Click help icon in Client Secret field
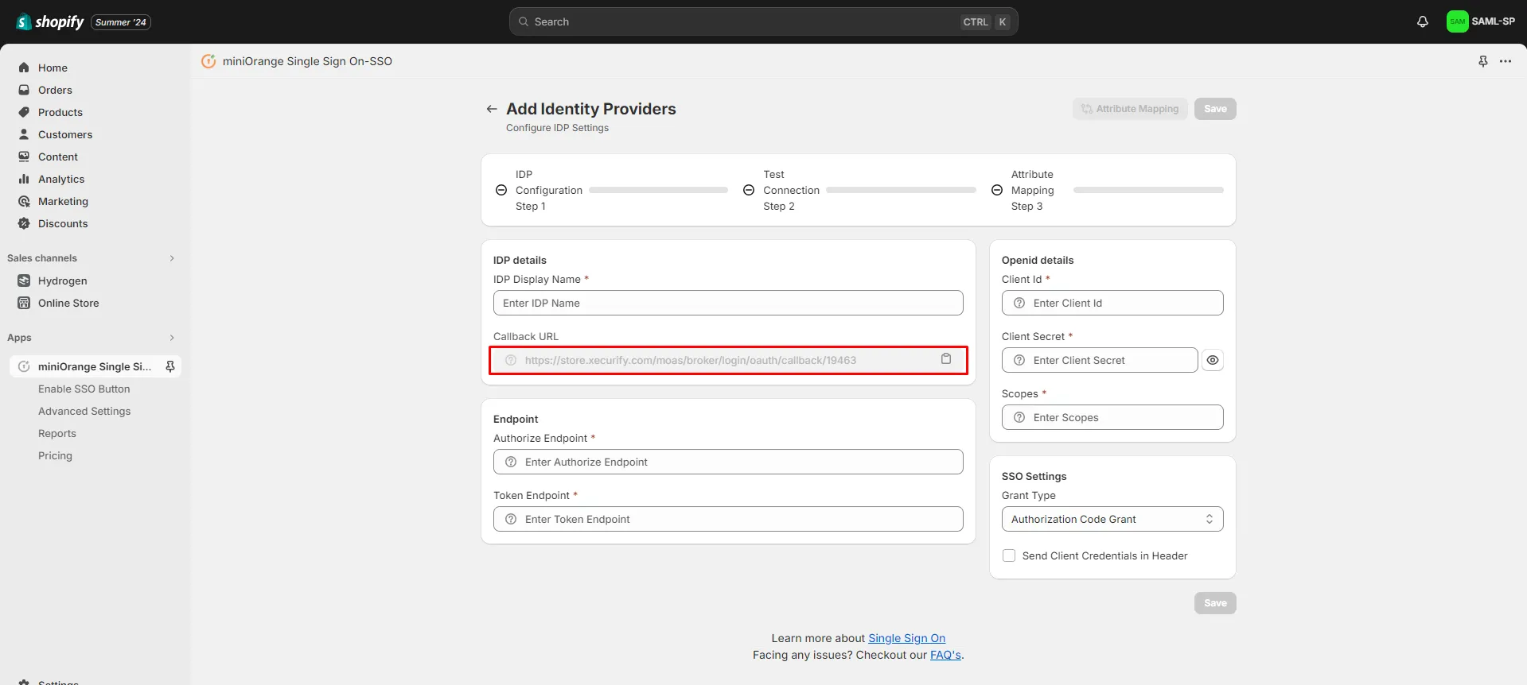Image resolution: width=1527 pixels, height=685 pixels. pyautogui.click(x=1019, y=360)
